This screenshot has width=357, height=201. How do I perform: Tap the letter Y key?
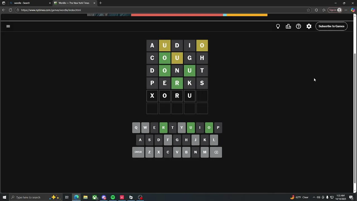pos(182,128)
